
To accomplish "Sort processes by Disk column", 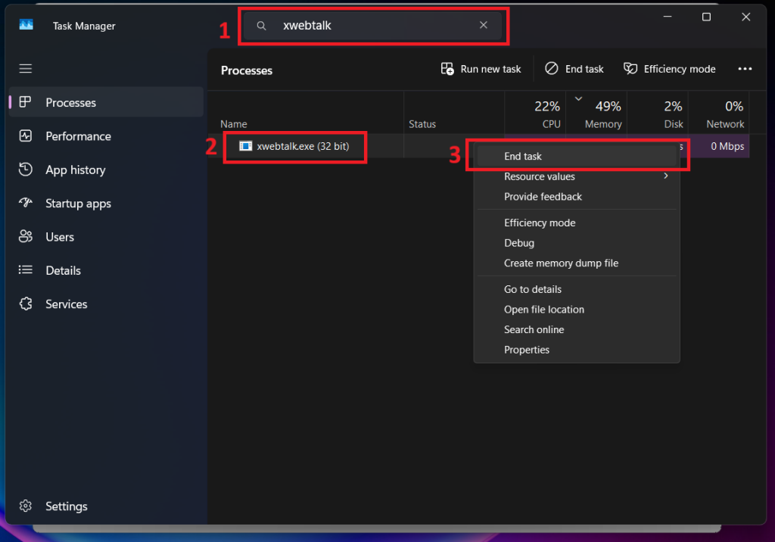I will (658, 114).
